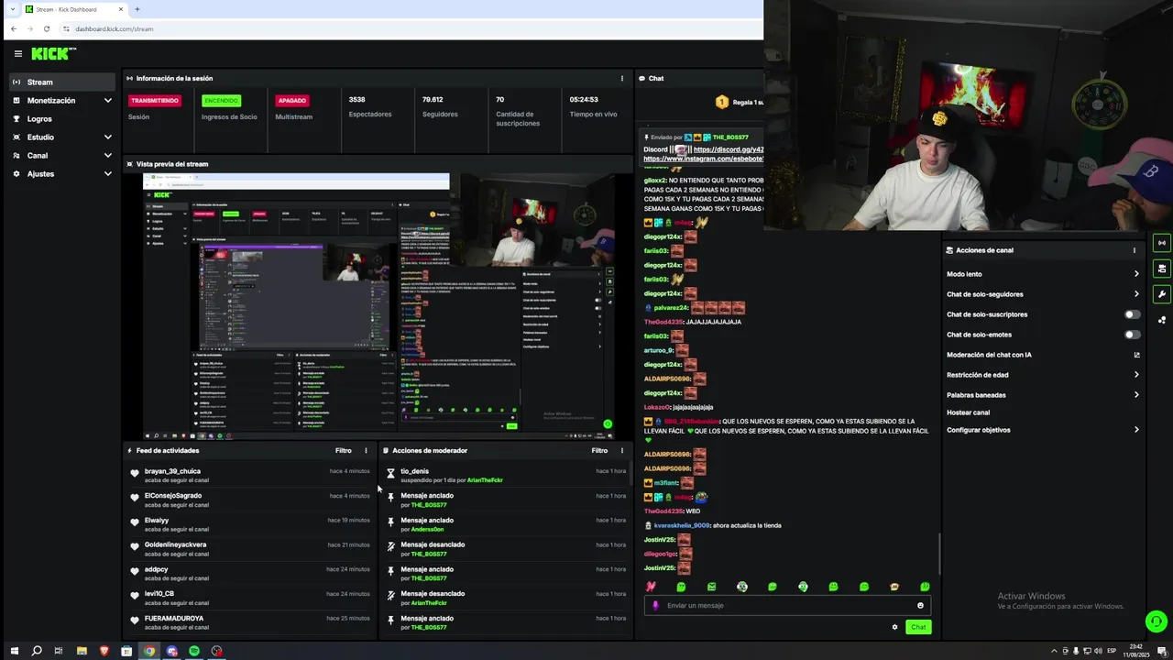Click the heart icon next to brayan_39_chuica
This screenshot has height=660, width=1173.
tap(135, 474)
